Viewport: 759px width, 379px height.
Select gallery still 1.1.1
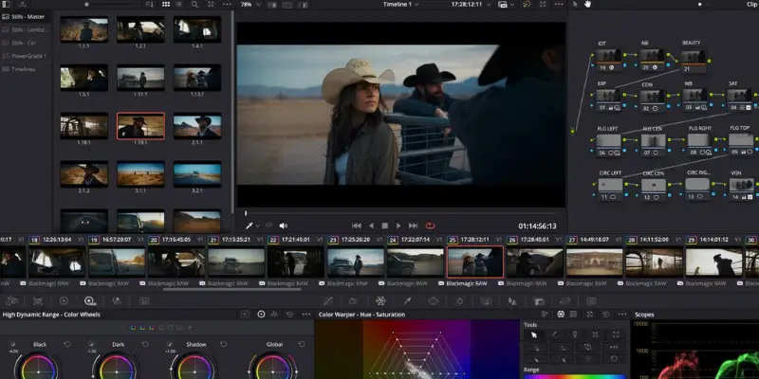(x=83, y=29)
